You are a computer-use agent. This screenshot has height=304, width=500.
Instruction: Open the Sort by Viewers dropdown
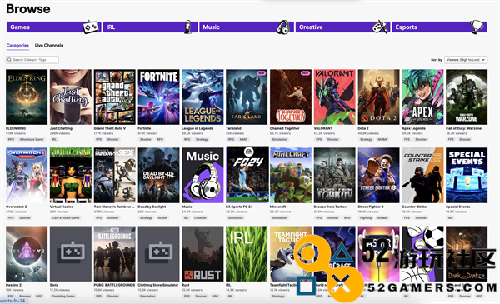pyautogui.click(x=466, y=60)
